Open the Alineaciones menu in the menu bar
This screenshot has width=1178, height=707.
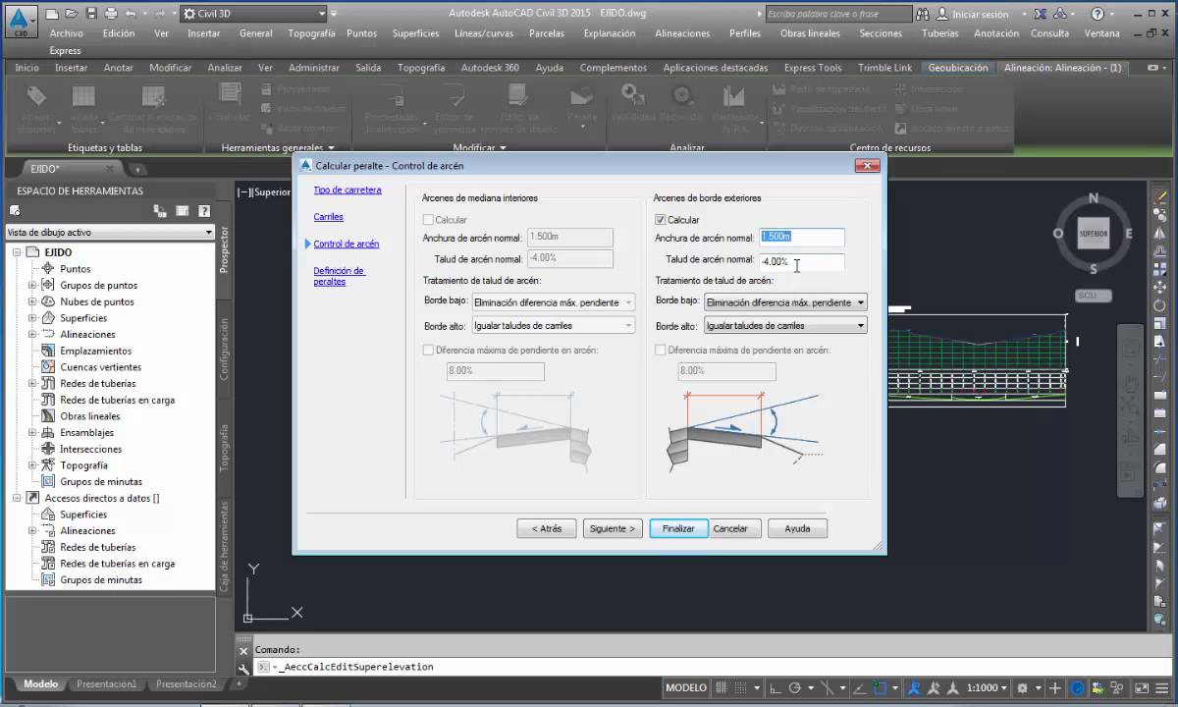(x=681, y=33)
